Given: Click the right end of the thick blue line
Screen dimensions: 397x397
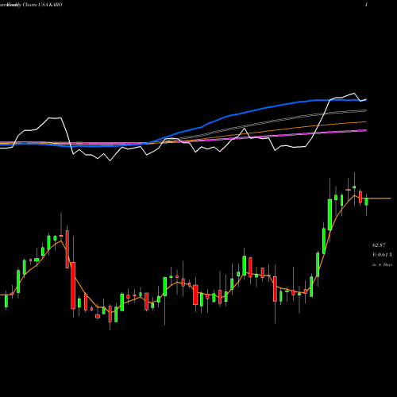Looking at the screenshot, I should (365, 100).
